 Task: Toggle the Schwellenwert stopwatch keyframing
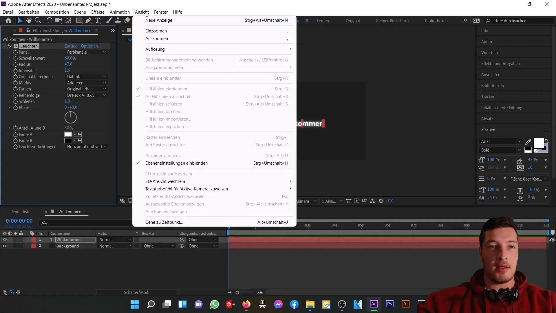pos(15,58)
